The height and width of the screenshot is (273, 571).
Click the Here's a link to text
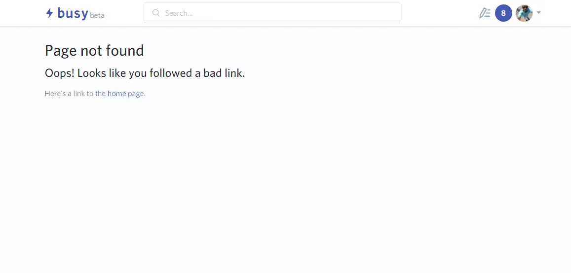pyautogui.click(x=69, y=94)
